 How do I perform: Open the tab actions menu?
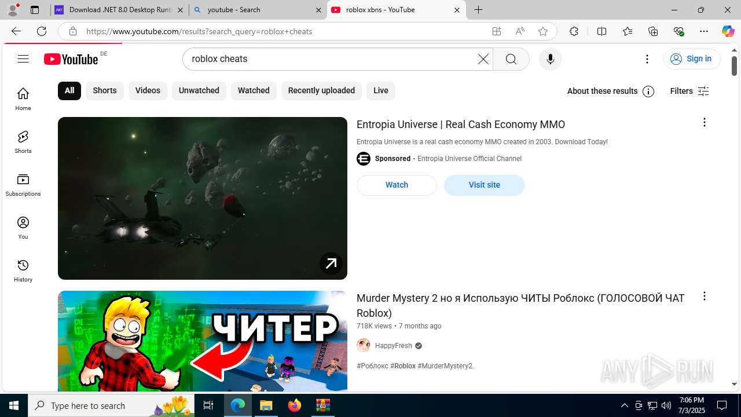35,10
